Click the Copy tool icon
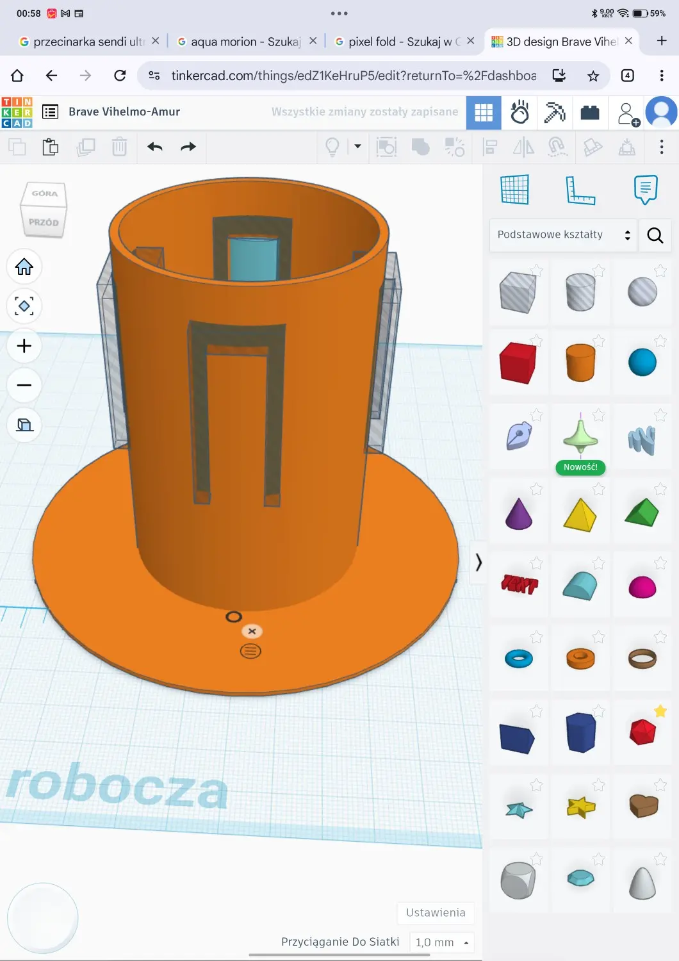The width and height of the screenshot is (679, 961). (x=17, y=147)
